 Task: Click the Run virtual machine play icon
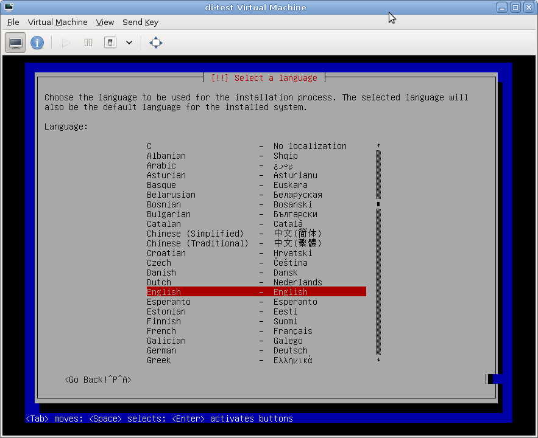click(x=66, y=43)
